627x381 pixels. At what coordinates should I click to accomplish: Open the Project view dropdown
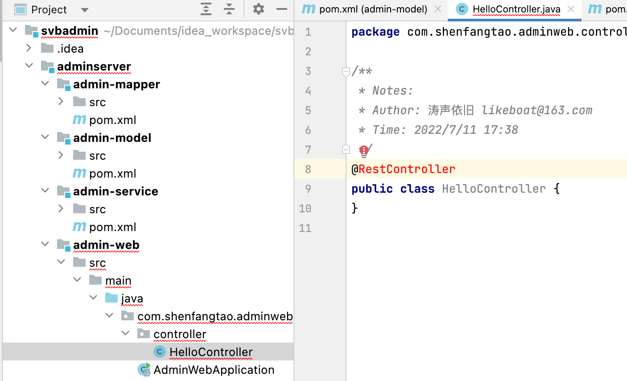click(85, 10)
